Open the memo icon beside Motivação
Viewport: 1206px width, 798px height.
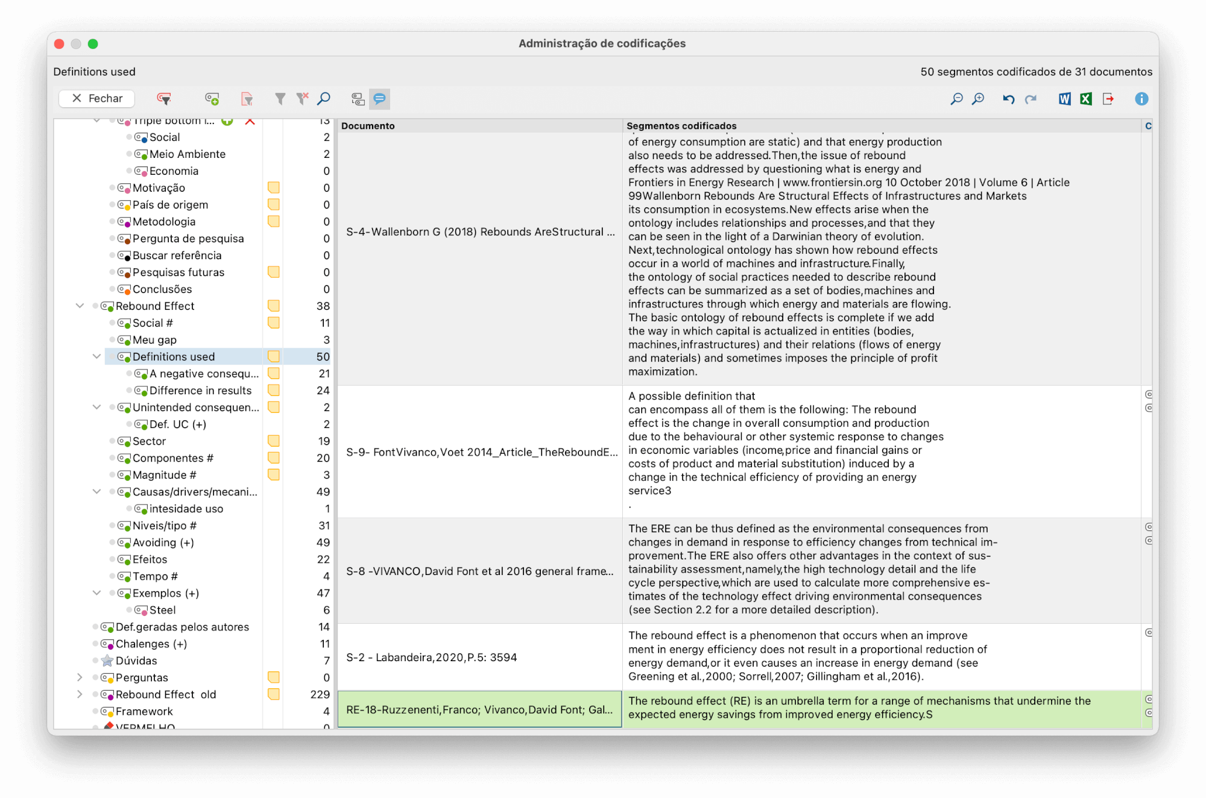274,187
